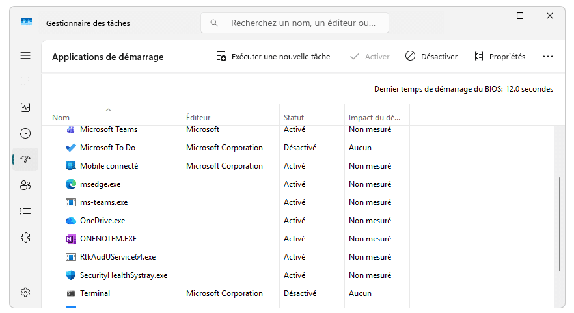Screen dimensions: 574x313
Task: Click Aucun impact of Terminal
Action: (360, 293)
